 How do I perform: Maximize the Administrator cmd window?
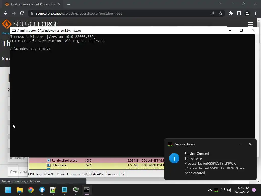click(241, 31)
